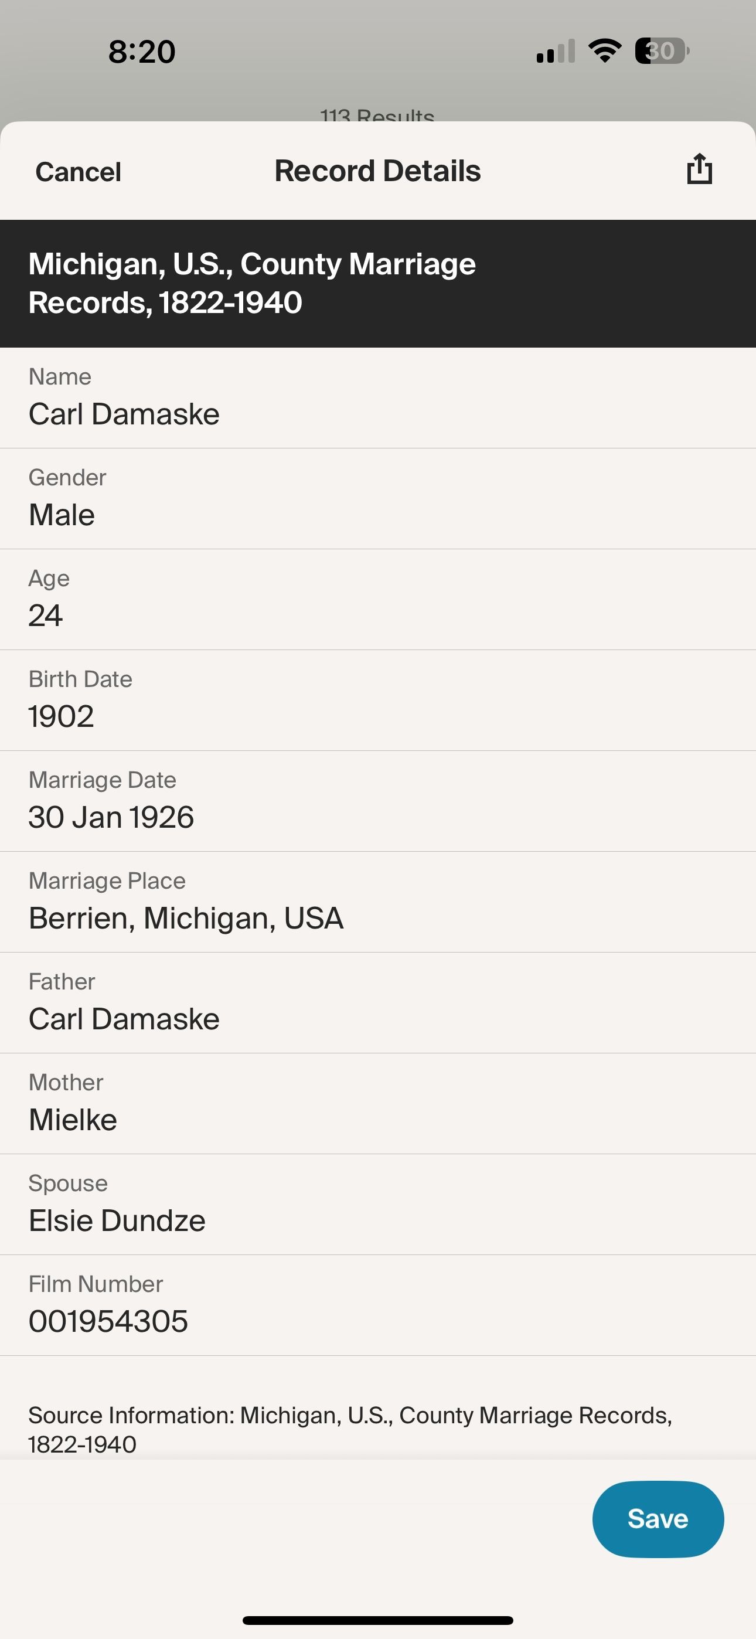Viewport: 756px width, 1639px height.
Task: Tap the battery indicator icon
Action: (661, 51)
